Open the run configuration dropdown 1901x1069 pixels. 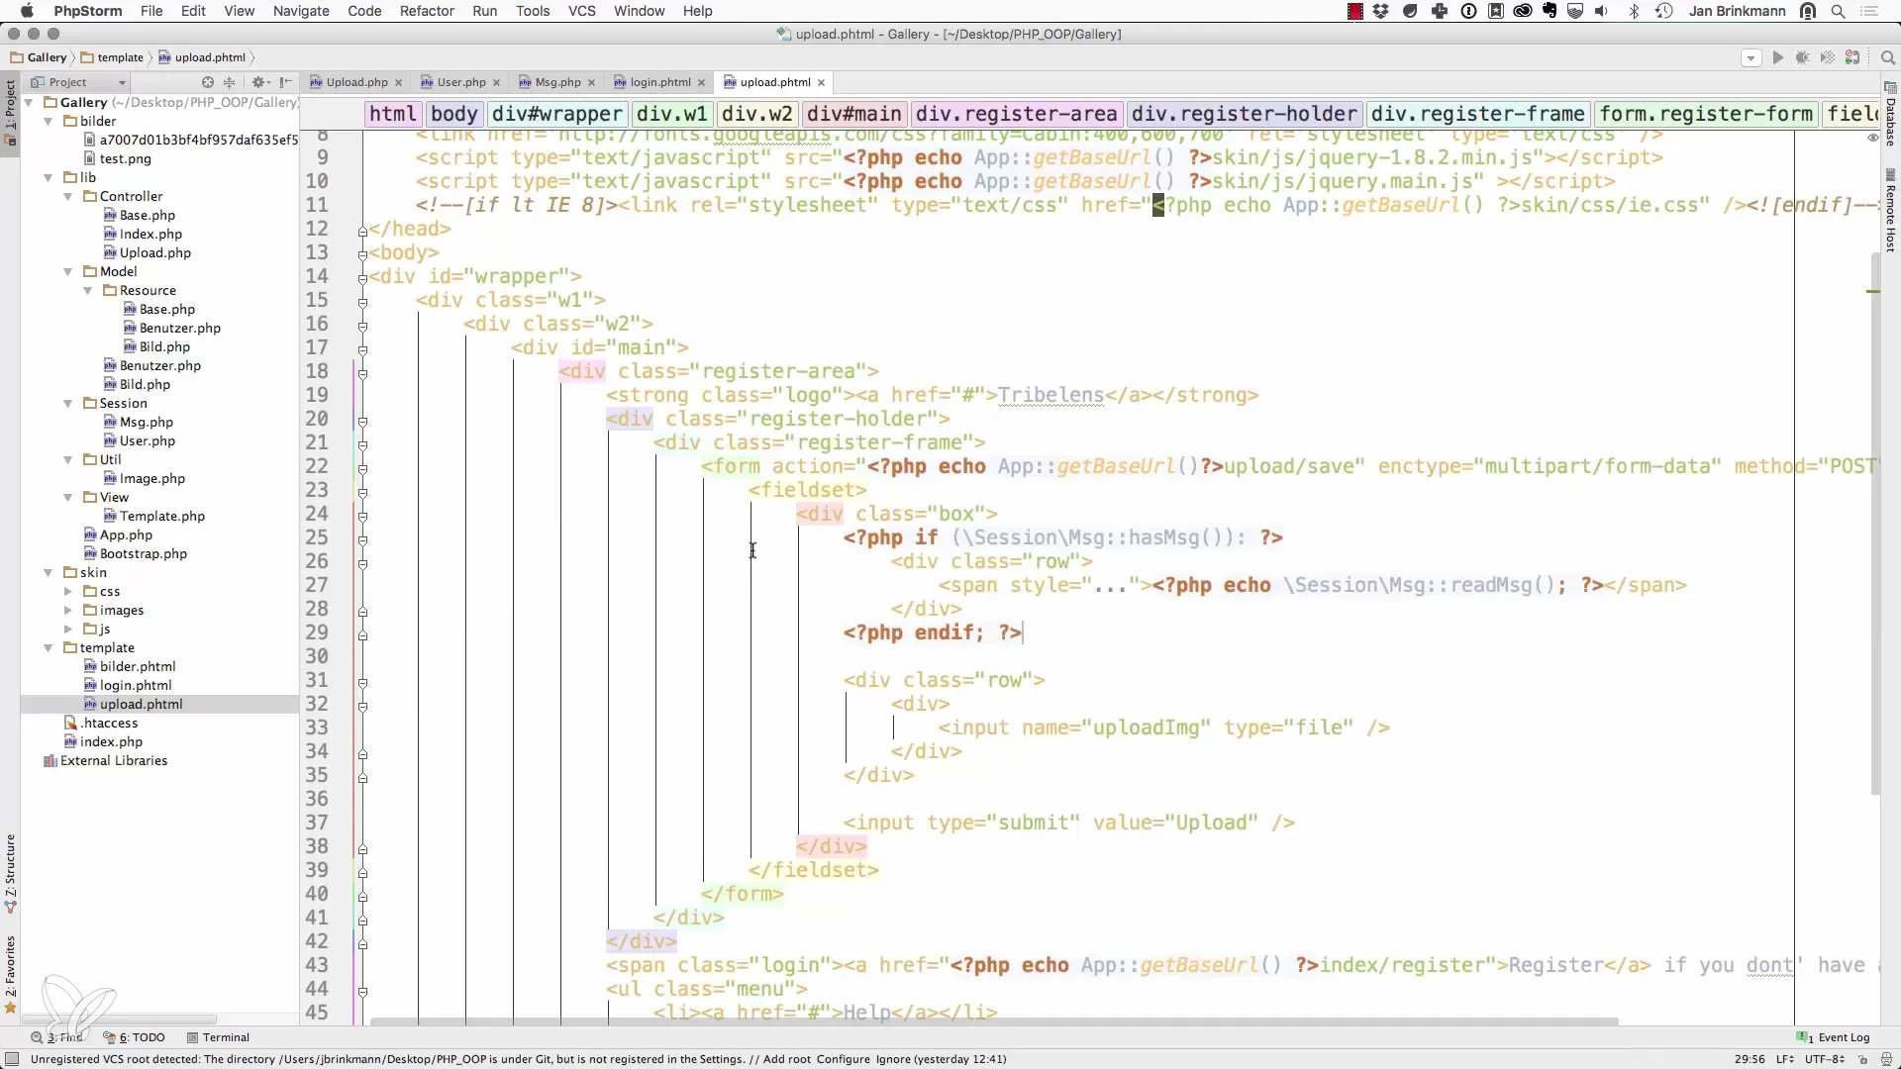1751,57
